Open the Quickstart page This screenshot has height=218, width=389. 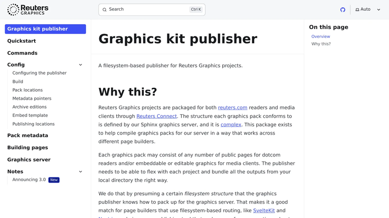pyautogui.click(x=21, y=41)
